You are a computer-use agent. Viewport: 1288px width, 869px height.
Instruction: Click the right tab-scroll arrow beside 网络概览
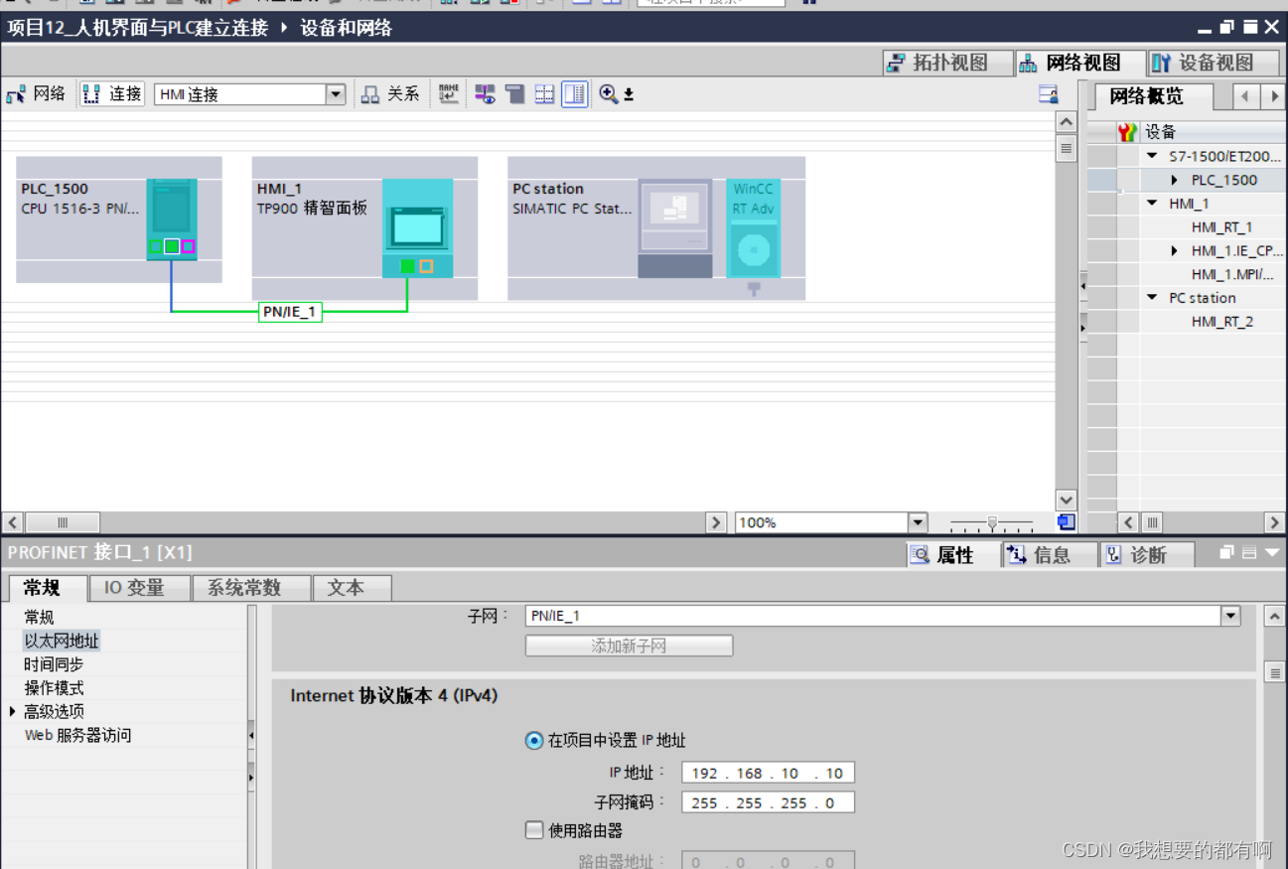[1273, 96]
